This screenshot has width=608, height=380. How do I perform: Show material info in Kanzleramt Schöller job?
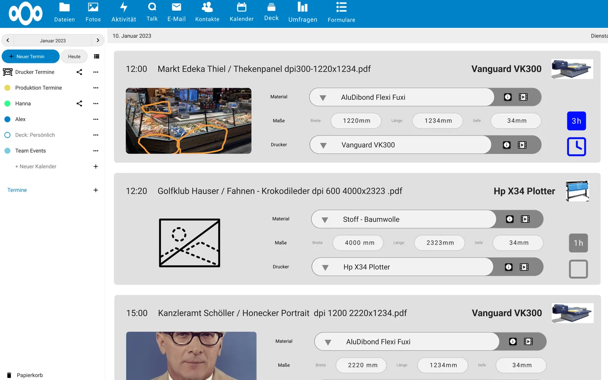pyautogui.click(x=513, y=342)
